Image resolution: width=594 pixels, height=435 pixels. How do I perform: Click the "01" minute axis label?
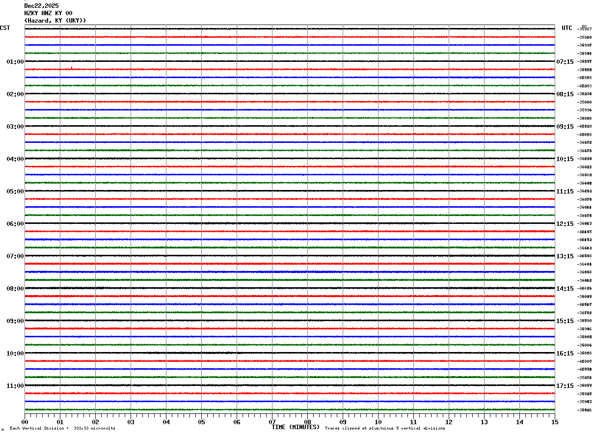[x=60, y=422]
